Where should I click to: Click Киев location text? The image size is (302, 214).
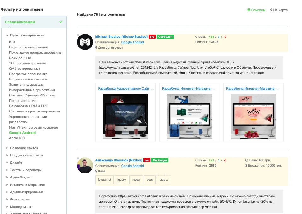click(101, 171)
